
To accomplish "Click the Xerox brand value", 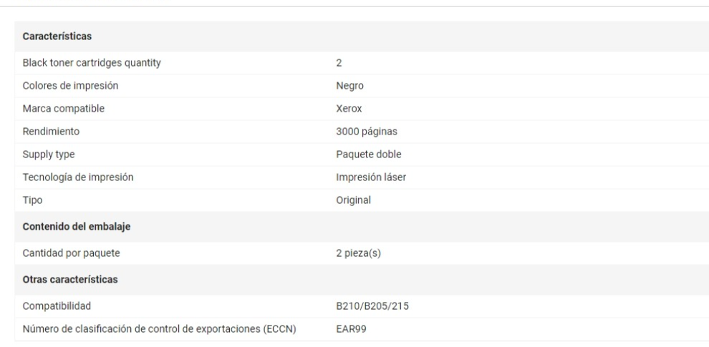I will tap(349, 109).
